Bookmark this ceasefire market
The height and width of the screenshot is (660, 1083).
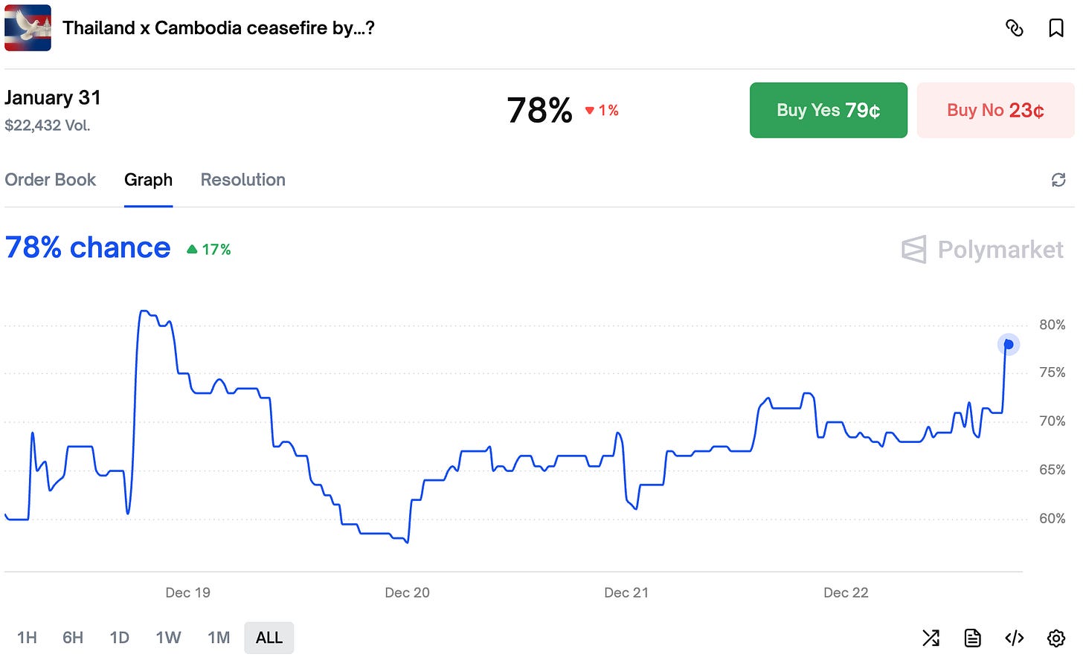(1055, 28)
